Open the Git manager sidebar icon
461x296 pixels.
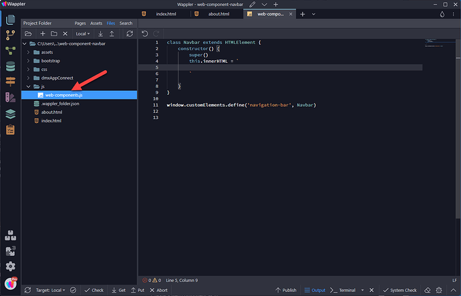click(x=11, y=35)
